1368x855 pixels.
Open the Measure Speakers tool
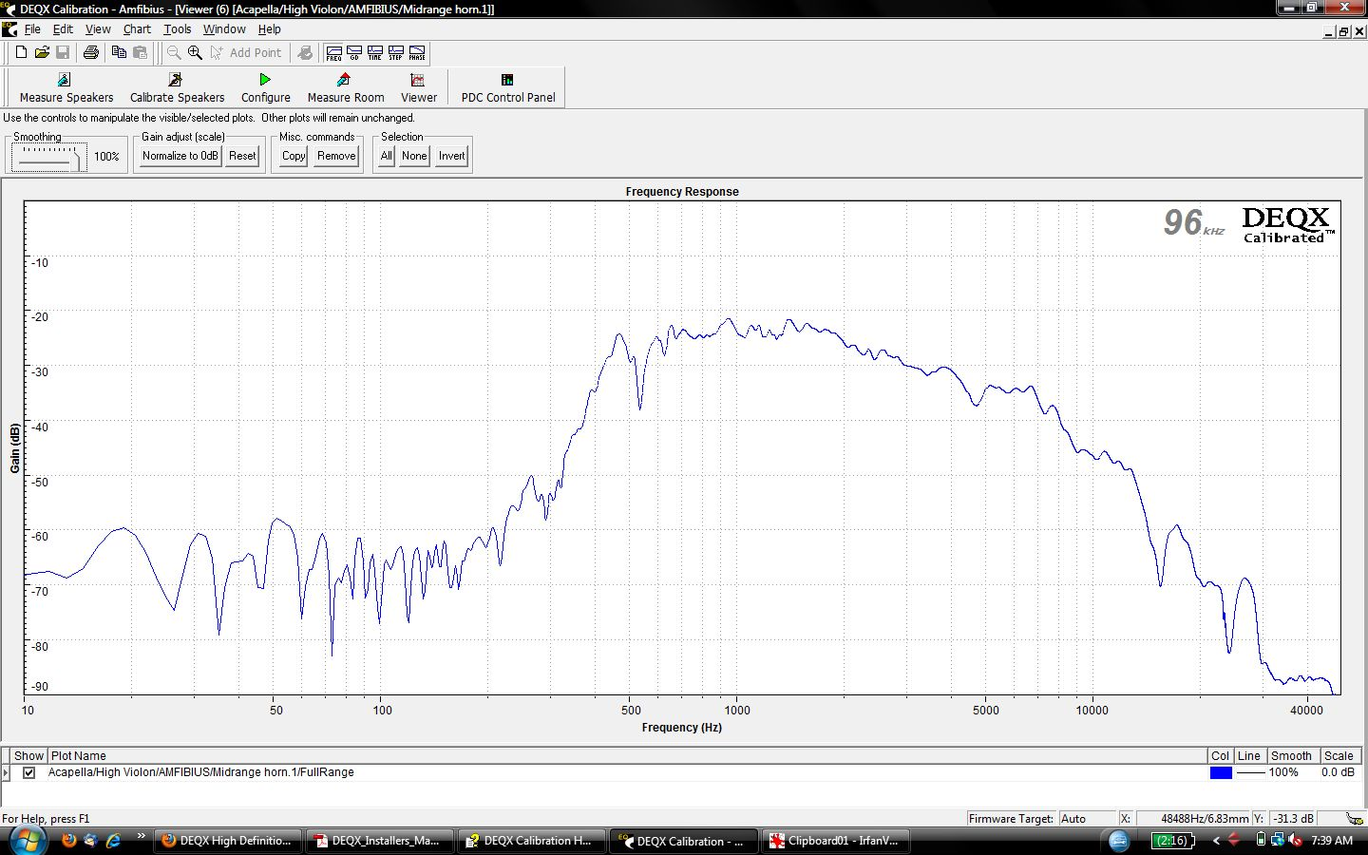[66, 87]
